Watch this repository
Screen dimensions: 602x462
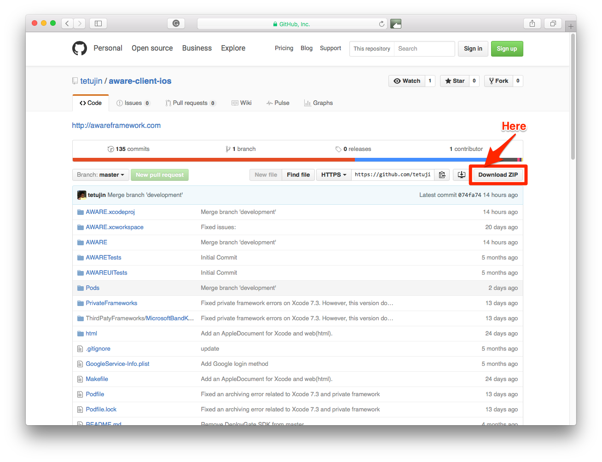tap(407, 81)
